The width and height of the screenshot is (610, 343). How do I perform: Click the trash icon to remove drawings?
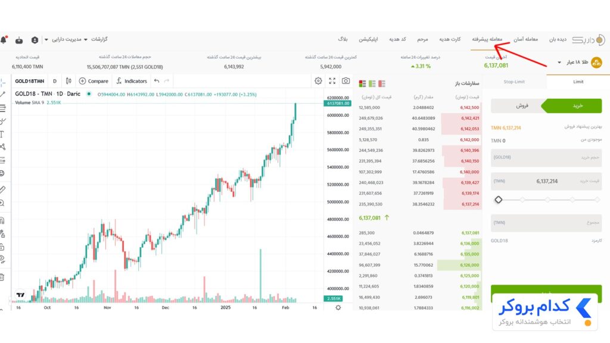(3, 277)
